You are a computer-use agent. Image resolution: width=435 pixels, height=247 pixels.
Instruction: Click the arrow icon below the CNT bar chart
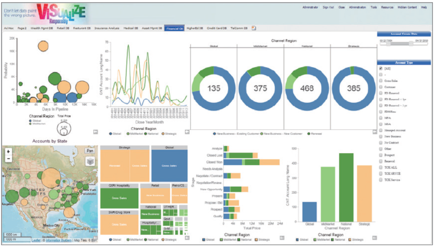coord(374,237)
